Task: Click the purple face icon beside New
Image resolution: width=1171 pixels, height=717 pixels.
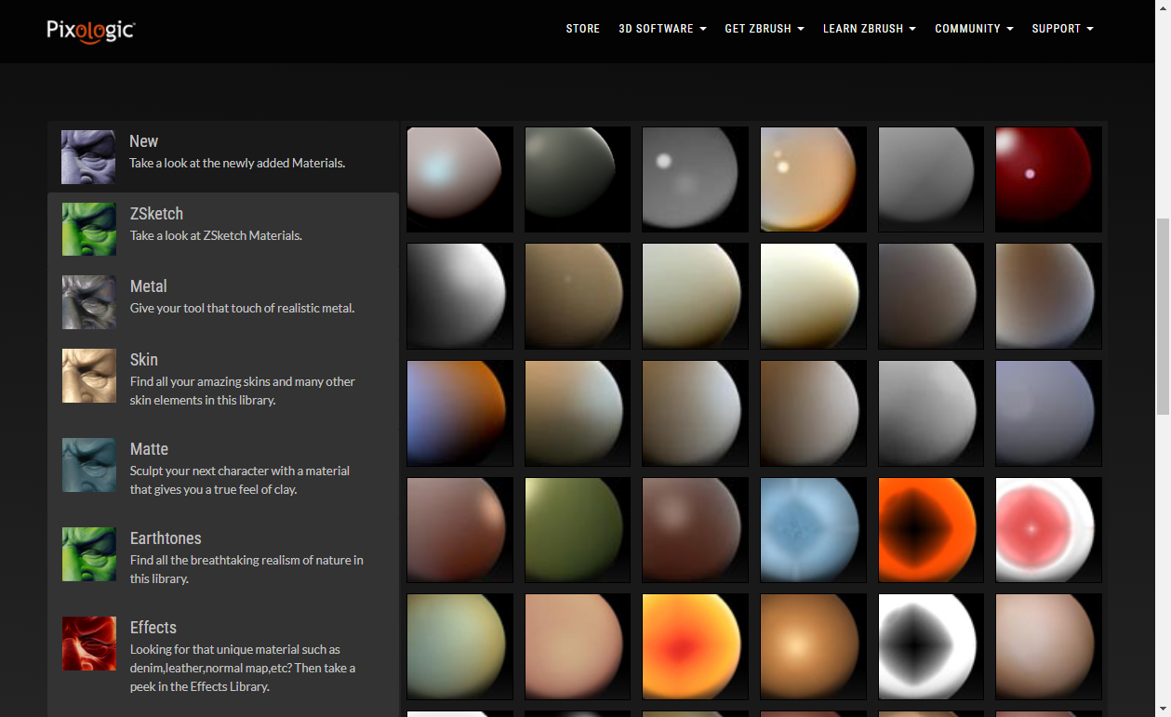Action: pos(88,157)
